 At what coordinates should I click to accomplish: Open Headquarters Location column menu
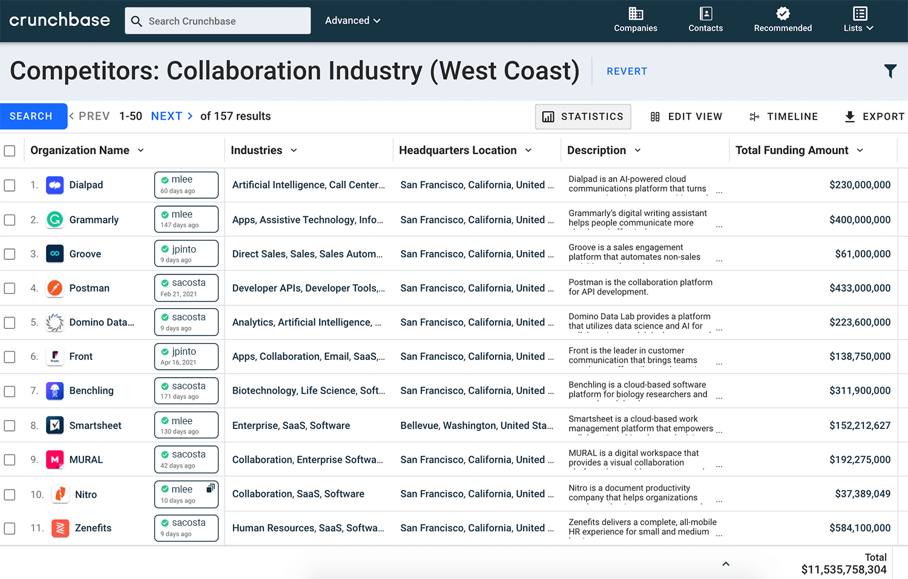(x=528, y=150)
